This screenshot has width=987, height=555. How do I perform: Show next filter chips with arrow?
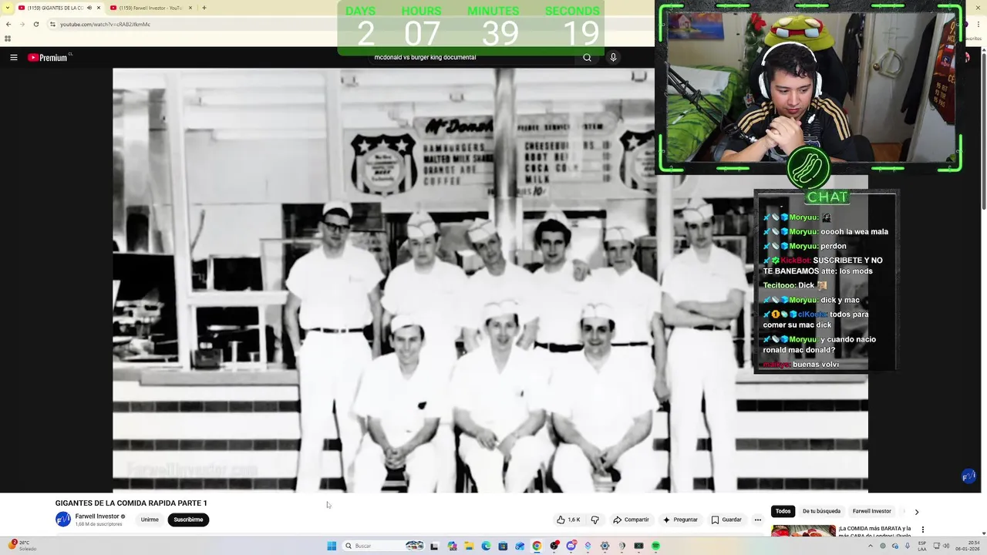(916, 512)
